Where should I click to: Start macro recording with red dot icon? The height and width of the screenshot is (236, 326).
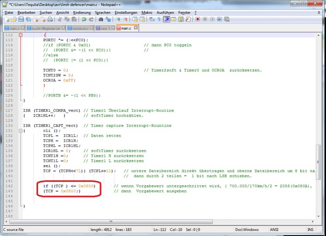pyautogui.click(x=198, y=20)
